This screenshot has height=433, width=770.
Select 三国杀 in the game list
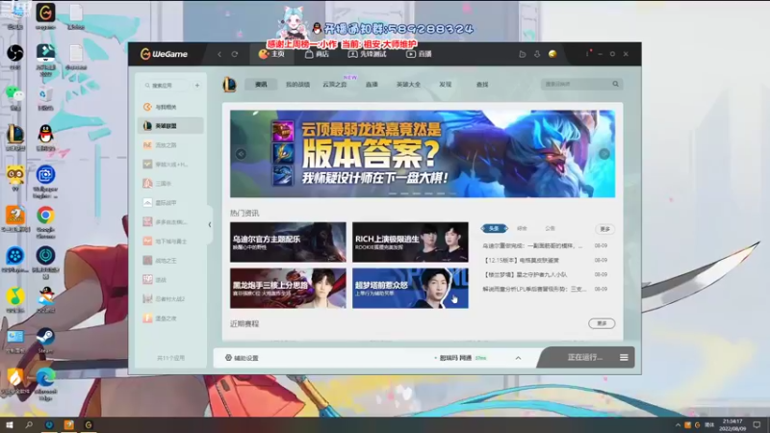pos(170,184)
